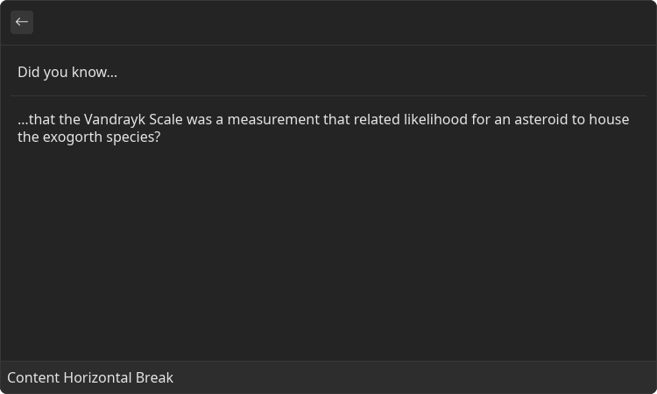Click the word "species?" in the paragraph
The height and width of the screenshot is (394, 657).
point(133,137)
